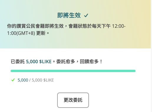Click the green checkmark before 5,000 / 5,000
Viewport: 152px width, 112px height.
point(13,80)
